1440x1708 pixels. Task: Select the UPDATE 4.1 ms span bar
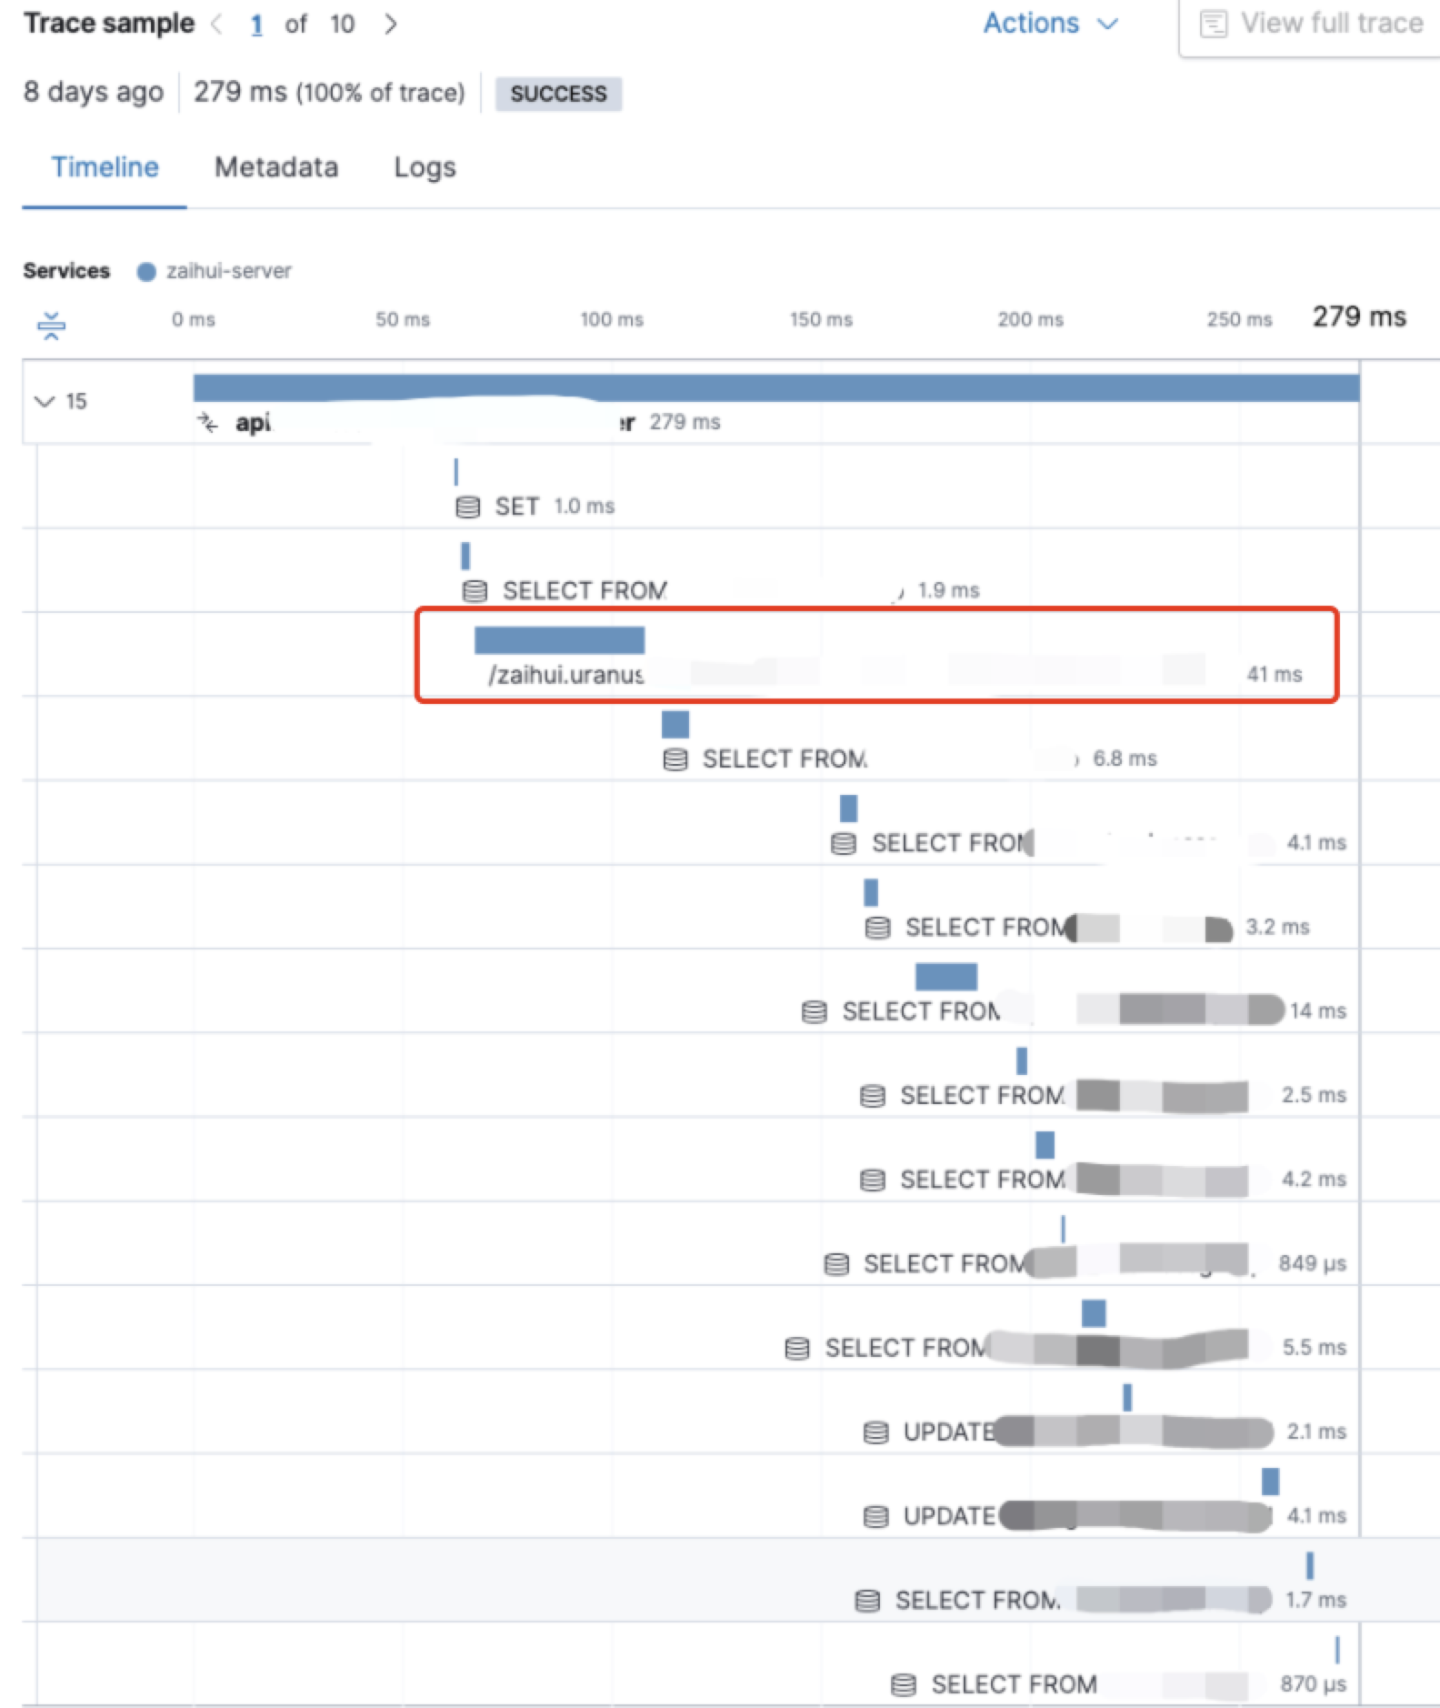tap(1271, 1482)
